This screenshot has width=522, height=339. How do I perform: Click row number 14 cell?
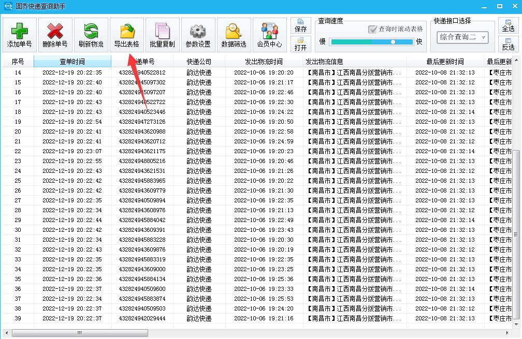point(18,72)
